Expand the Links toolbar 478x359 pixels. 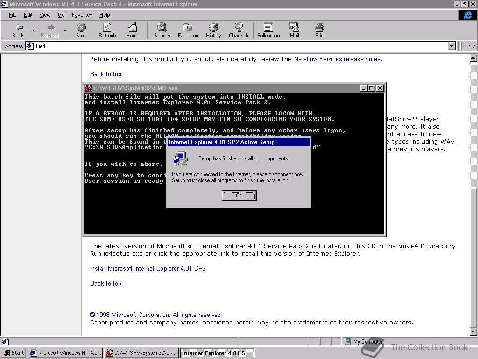click(469, 46)
